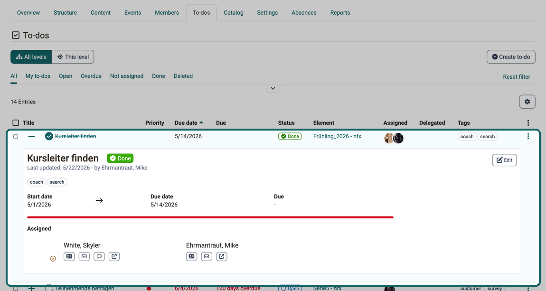Open the Events tab
This screenshot has width=546, height=291.
[132, 12]
